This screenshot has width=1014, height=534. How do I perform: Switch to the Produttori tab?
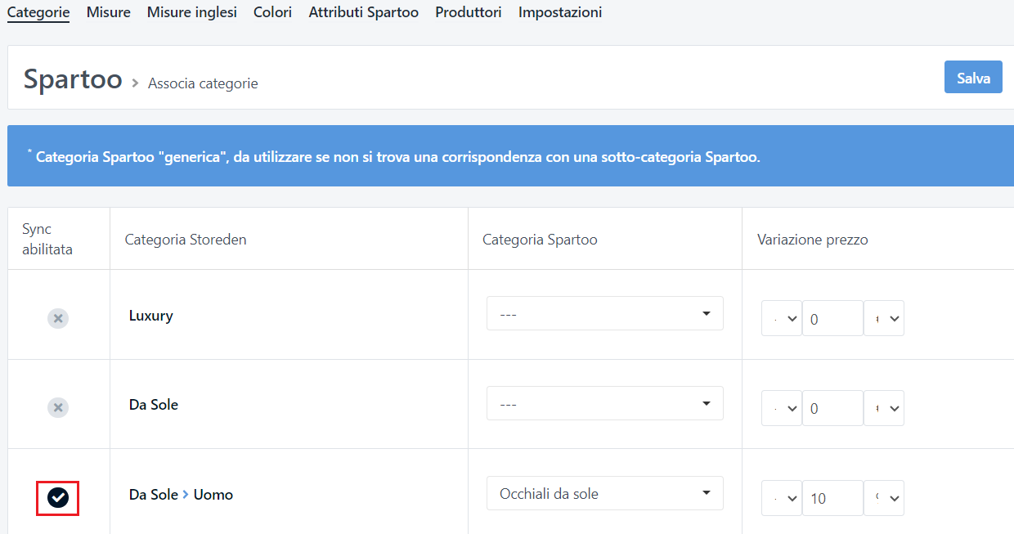coord(469,12)
